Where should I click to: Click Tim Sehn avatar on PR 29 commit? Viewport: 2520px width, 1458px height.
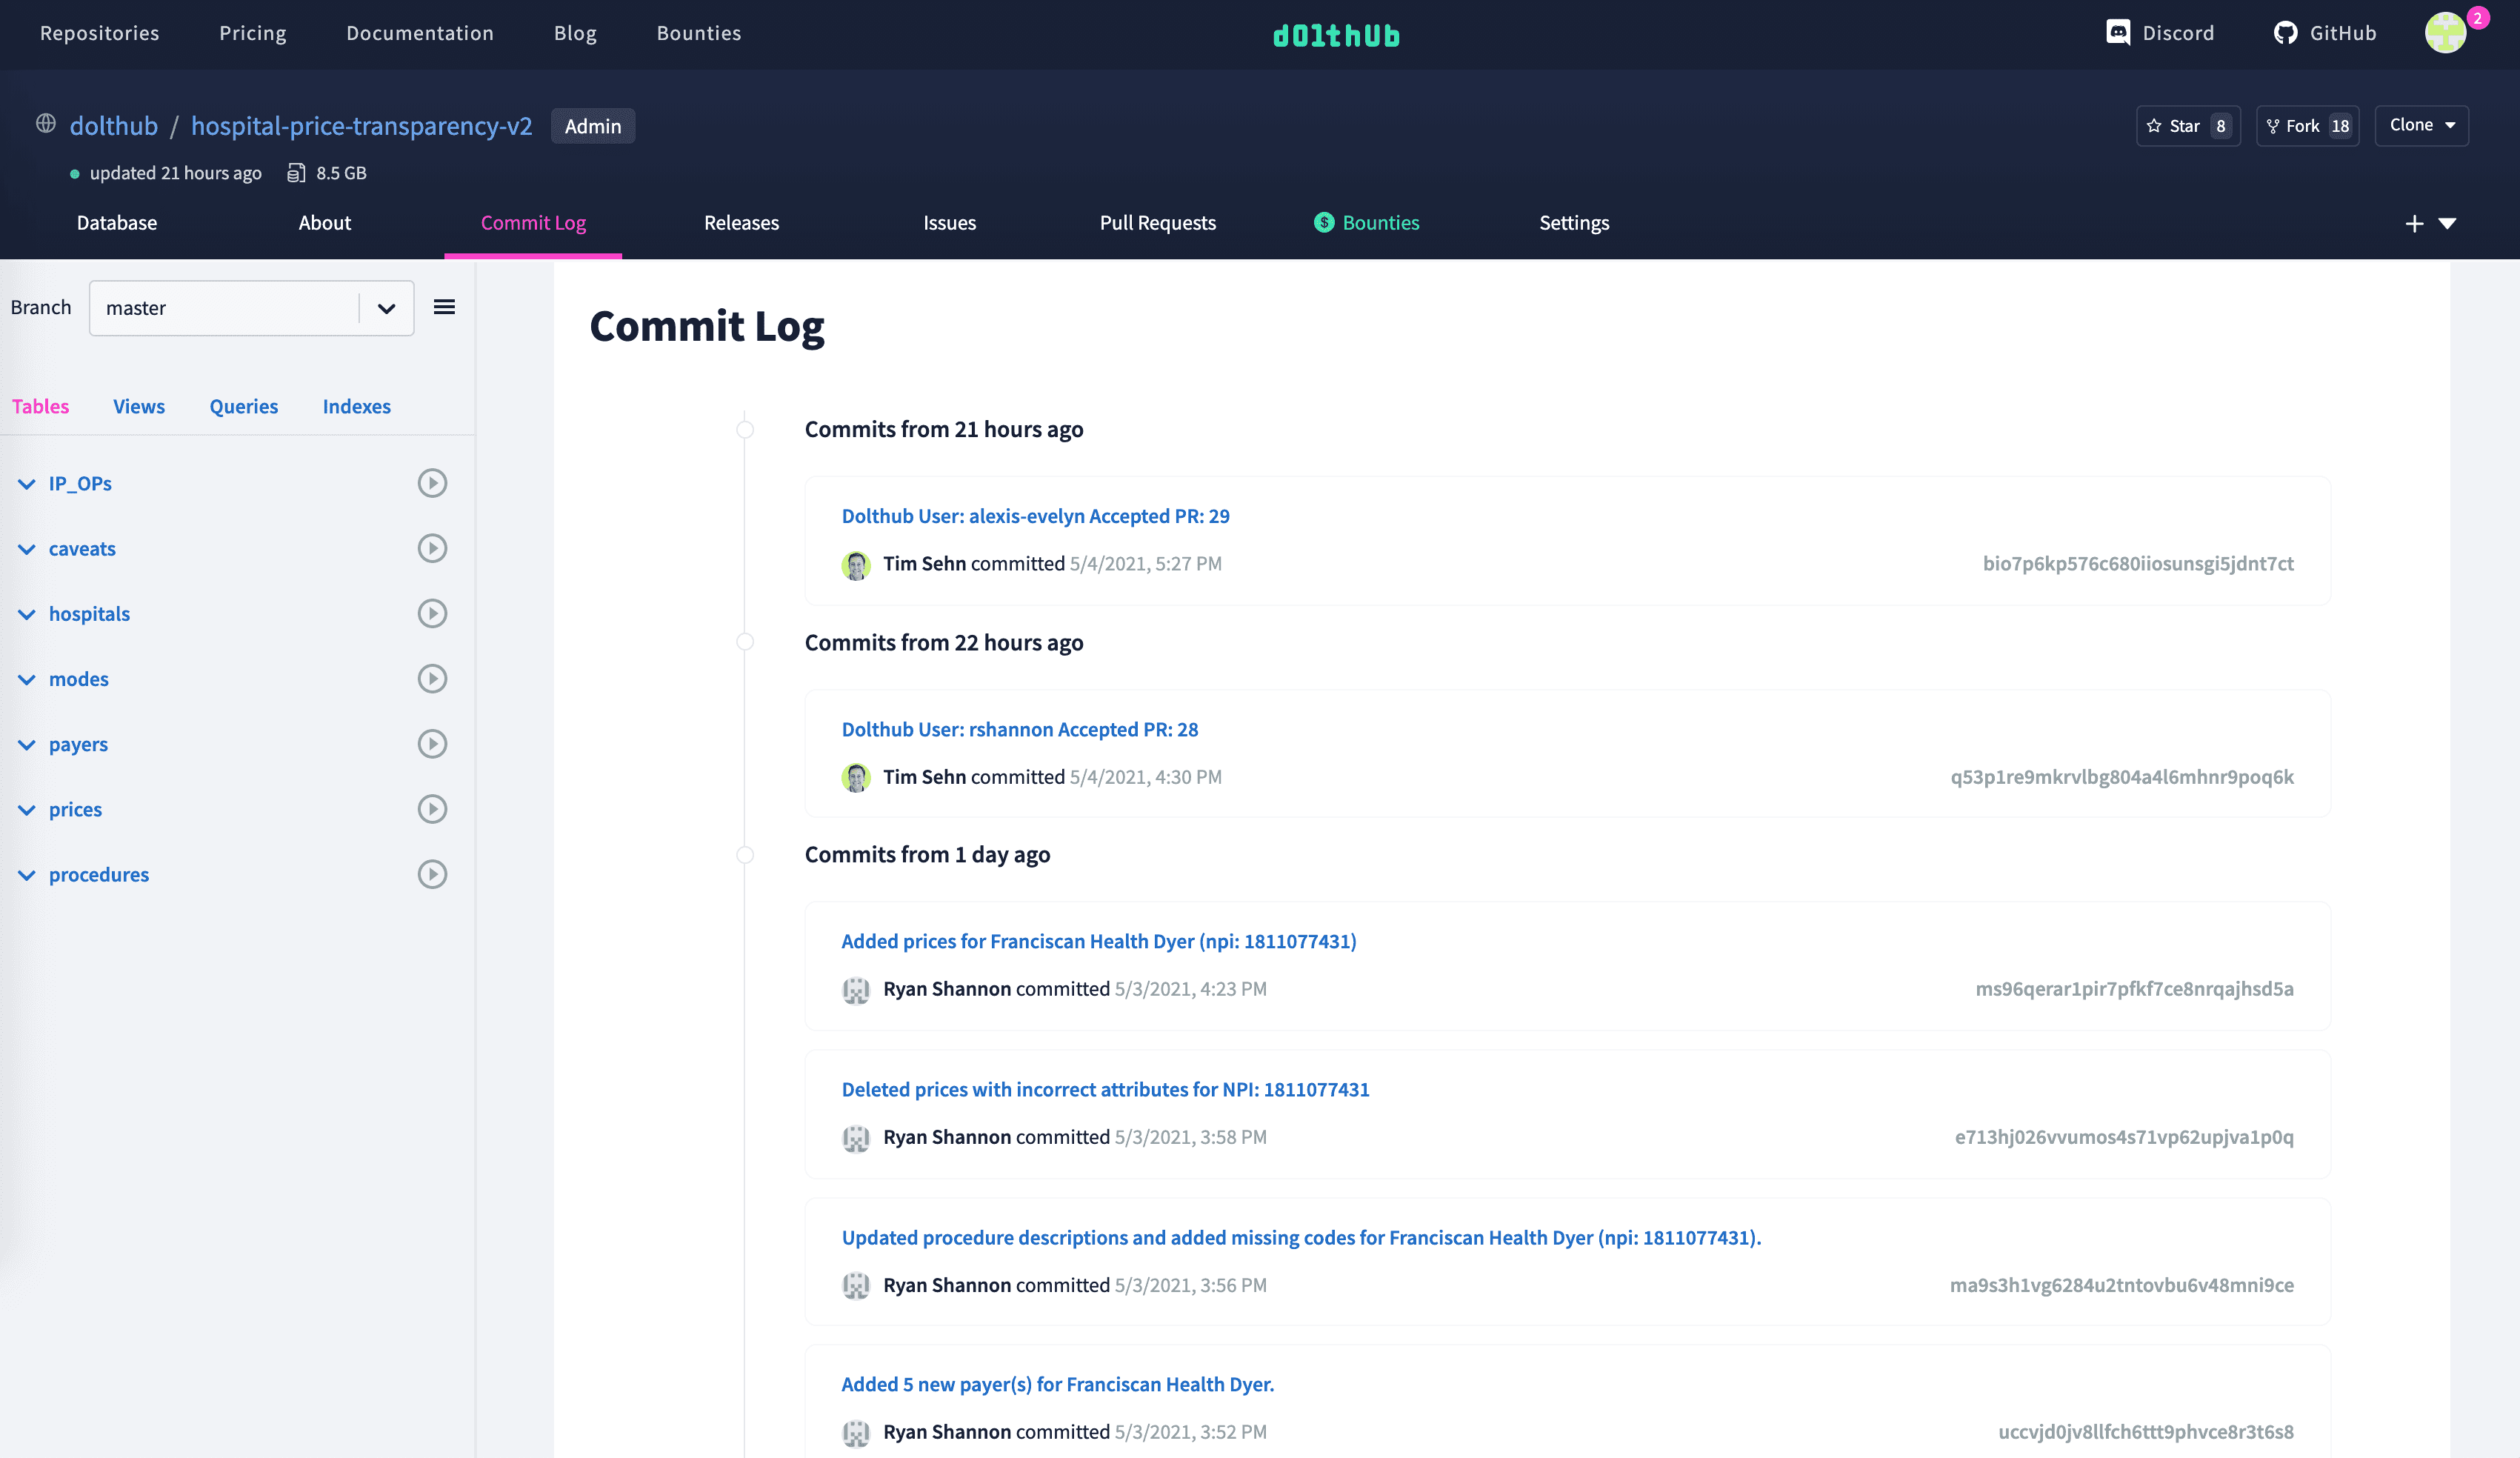[x=856, y=565]
